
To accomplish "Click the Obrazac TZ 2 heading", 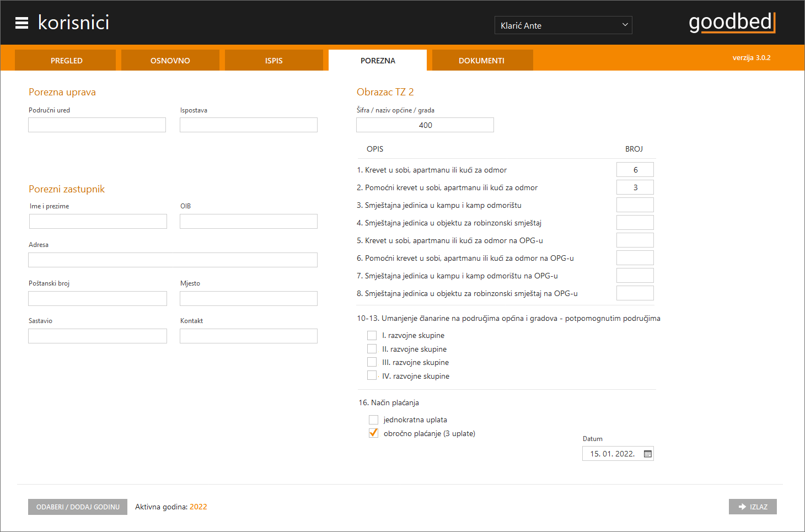I will click(x=385, y=92).
